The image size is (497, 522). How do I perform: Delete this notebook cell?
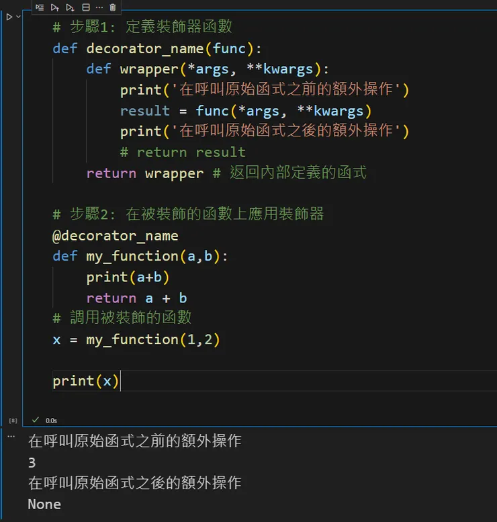pos(113,7)
